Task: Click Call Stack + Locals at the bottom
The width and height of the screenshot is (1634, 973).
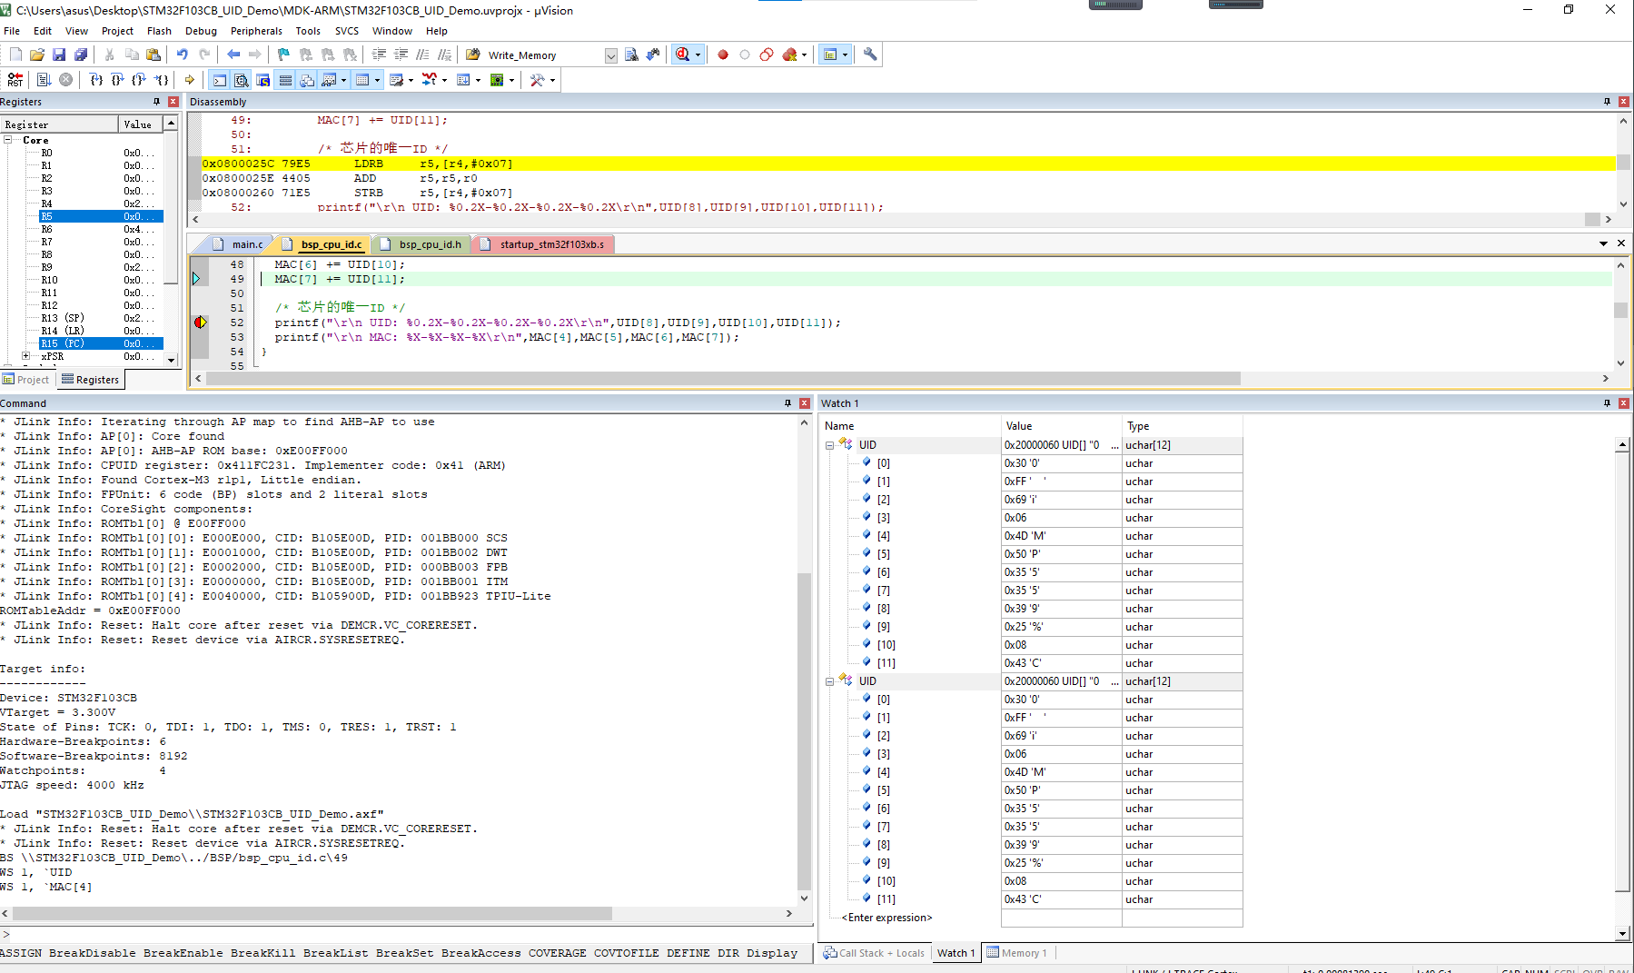Action: click(879, 952)
